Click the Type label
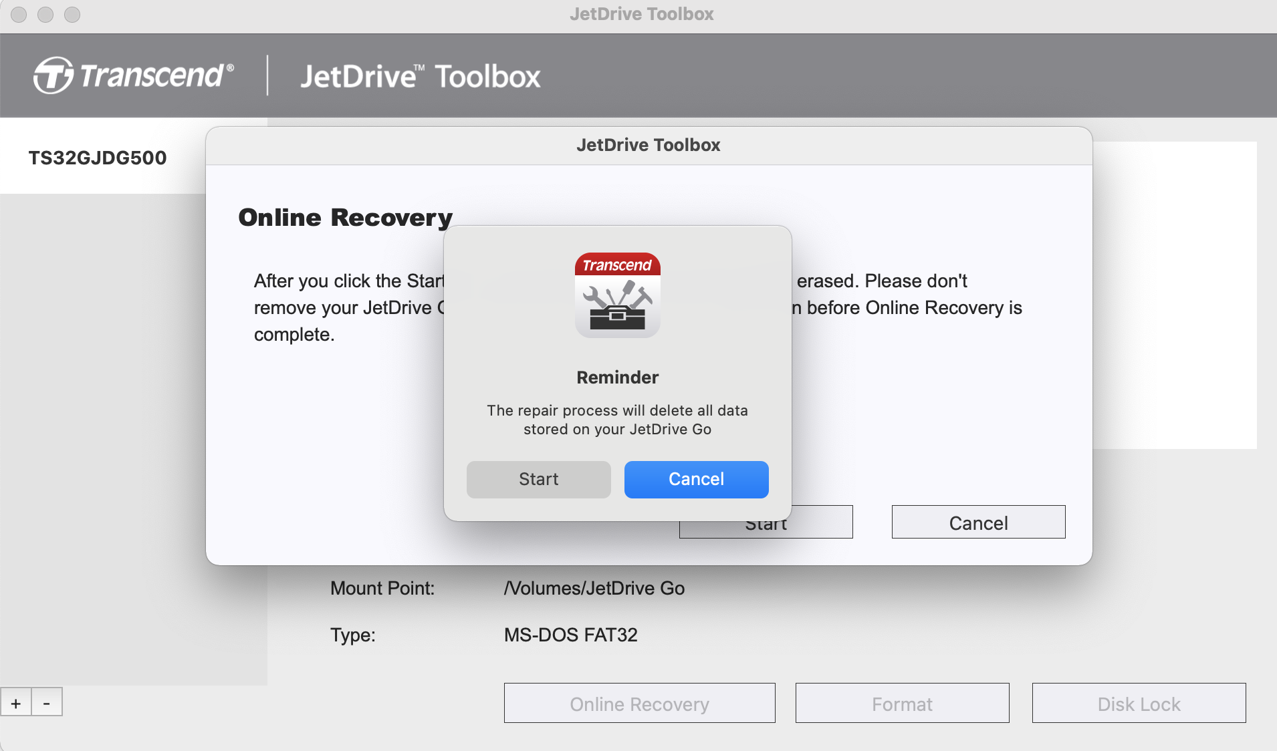This screenshot has width=1277, height=751. [x=353, y=635]
